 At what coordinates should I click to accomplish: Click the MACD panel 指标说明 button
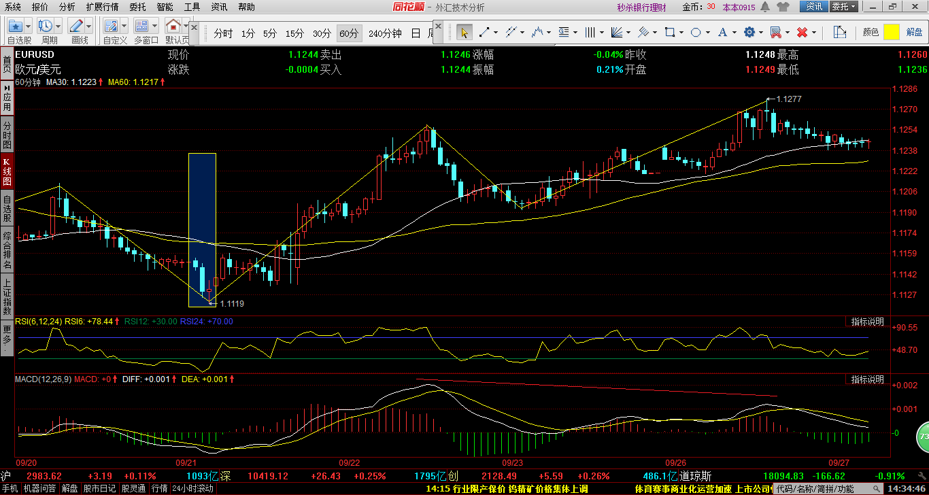(867, 379)
